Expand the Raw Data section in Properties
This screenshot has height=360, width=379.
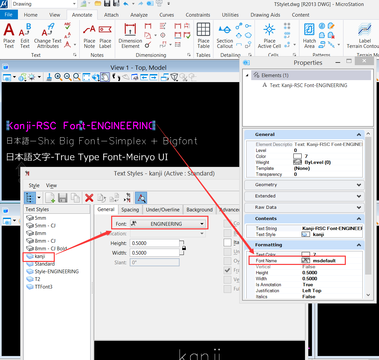[x=359, y=207]
